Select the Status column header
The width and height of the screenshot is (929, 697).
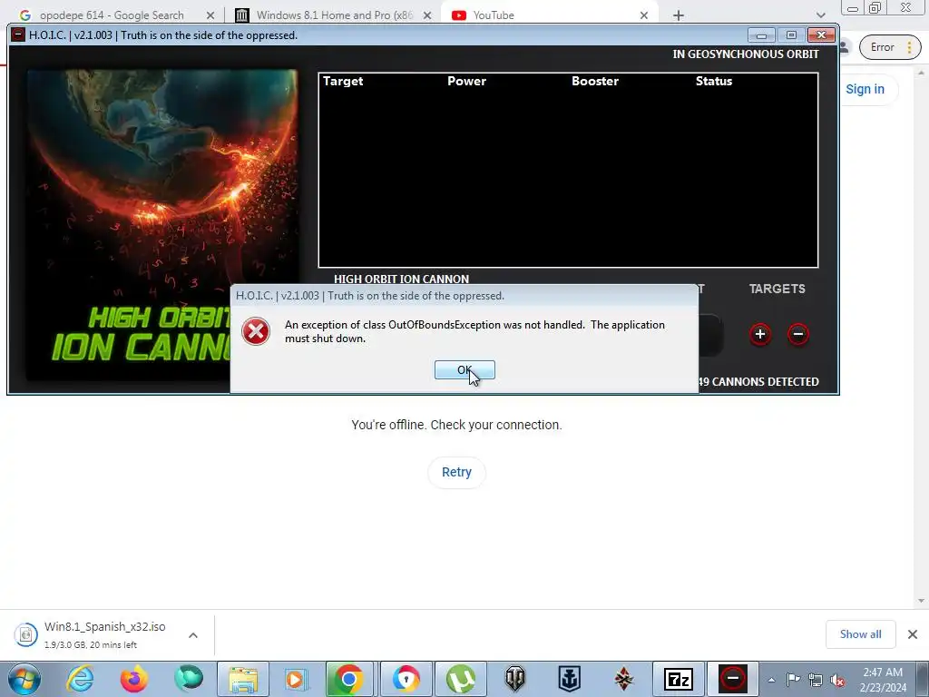[x=714, y=81]
